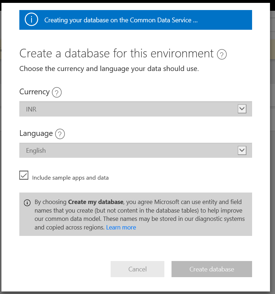Open the INR currency combo box
The image size is (275, 294).
(136, 109)
